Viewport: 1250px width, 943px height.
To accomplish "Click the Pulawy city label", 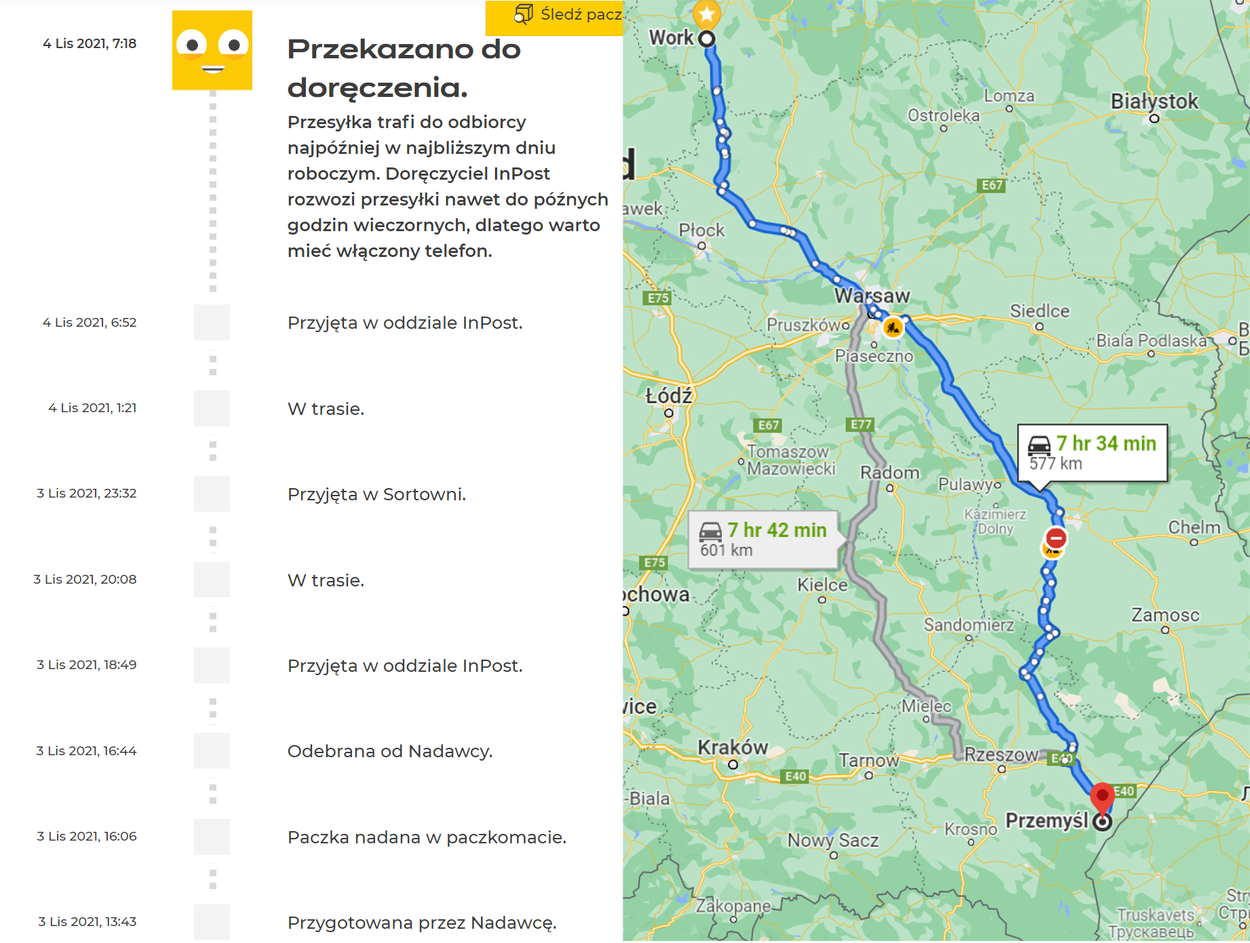I will click(966, 484).
